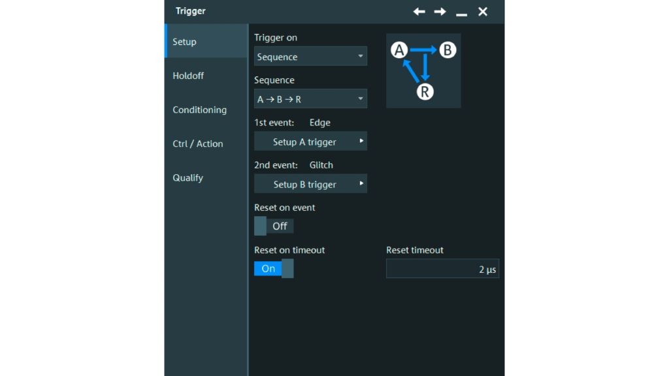
Task: Select the R reset node in the diagram
Action: 423,91
